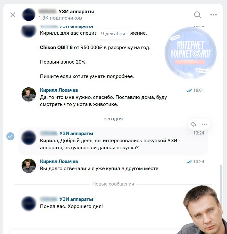Click Кирилл Лохачев's avatar on the 13:24 reply
The image size is (227, 234).
[29, 166]
